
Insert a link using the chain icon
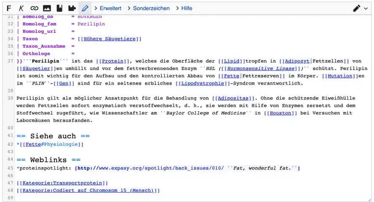point(34,8)
